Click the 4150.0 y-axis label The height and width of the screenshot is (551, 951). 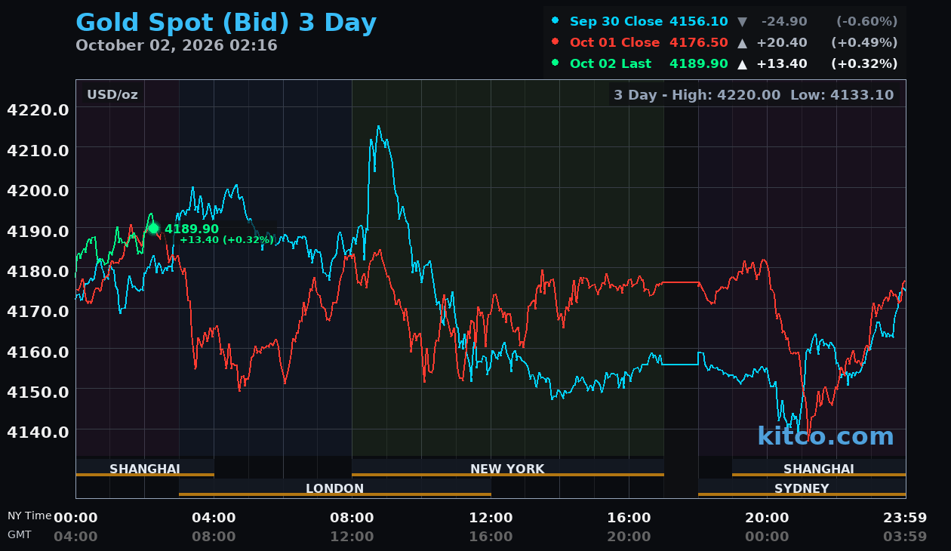(38, 391)
